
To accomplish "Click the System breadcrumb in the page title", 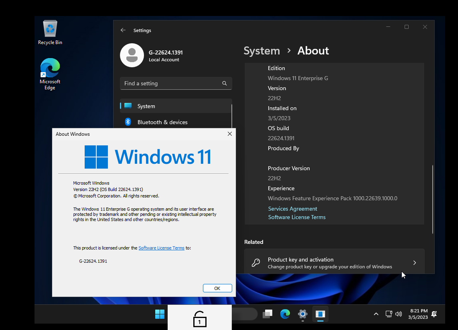I will (x=262, y=51).
